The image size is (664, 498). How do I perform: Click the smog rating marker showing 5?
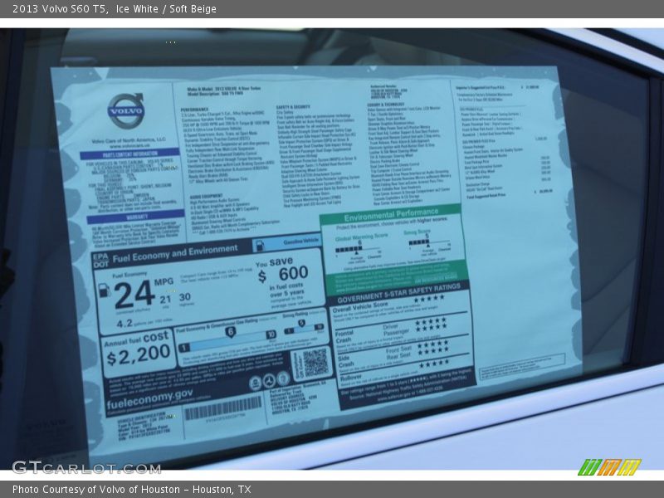coord(301,324)
